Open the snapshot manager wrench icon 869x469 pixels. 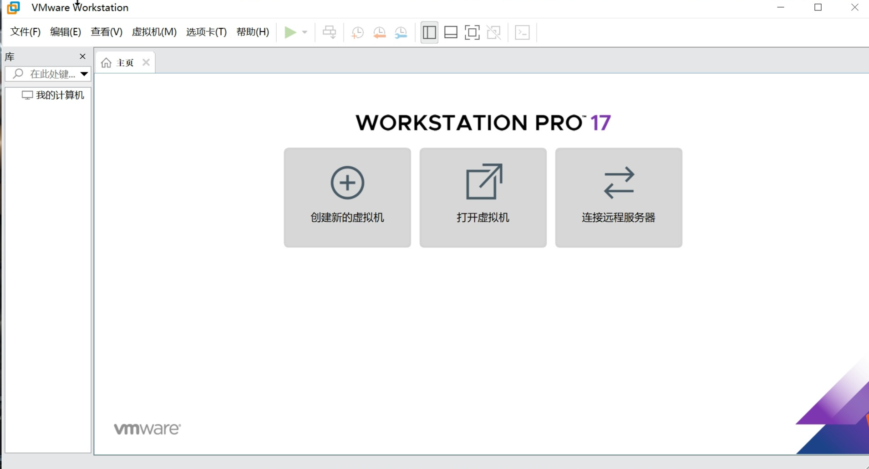[401, 32]
